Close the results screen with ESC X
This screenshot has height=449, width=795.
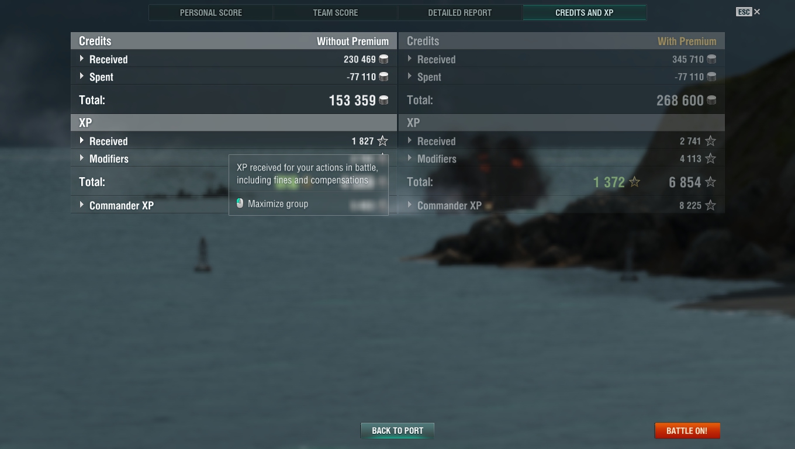point(748,12)
